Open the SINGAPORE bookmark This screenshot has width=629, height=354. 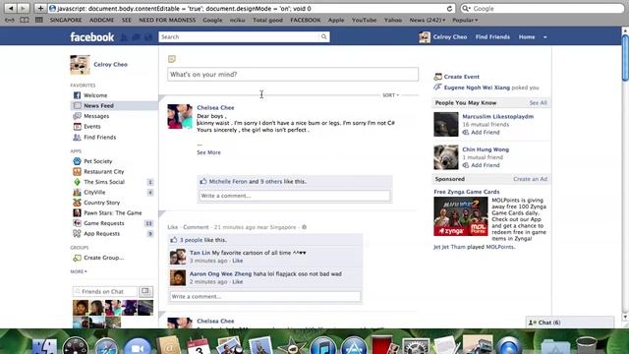click(x=66, y=20)
